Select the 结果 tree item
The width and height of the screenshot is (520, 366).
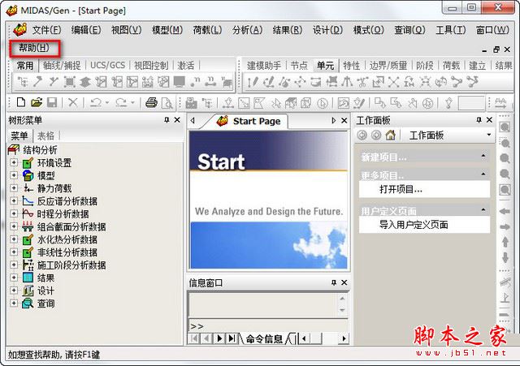pyautogui.click(x=45, y=278)
